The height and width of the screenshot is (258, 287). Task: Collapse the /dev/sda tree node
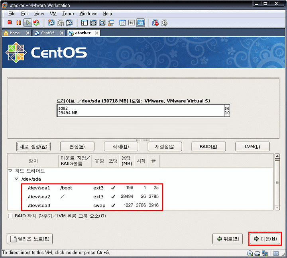click(x=16, y=179)
